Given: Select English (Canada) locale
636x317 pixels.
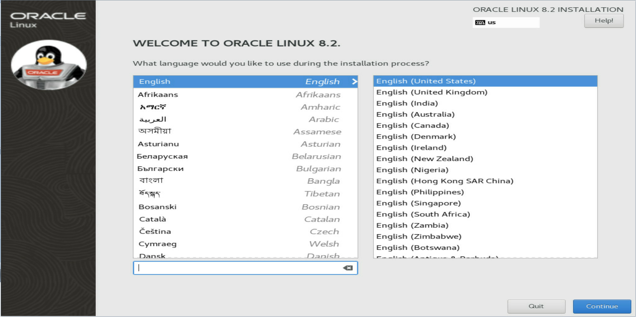Looking at the screenshot, I should (485, 126).
